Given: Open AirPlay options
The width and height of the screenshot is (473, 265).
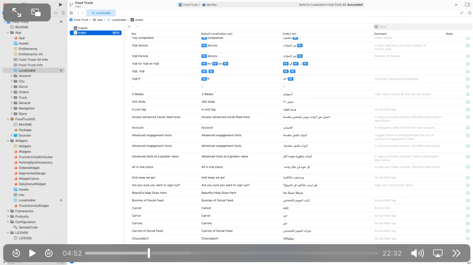Looking at the screenshot, I should point(438,253).
